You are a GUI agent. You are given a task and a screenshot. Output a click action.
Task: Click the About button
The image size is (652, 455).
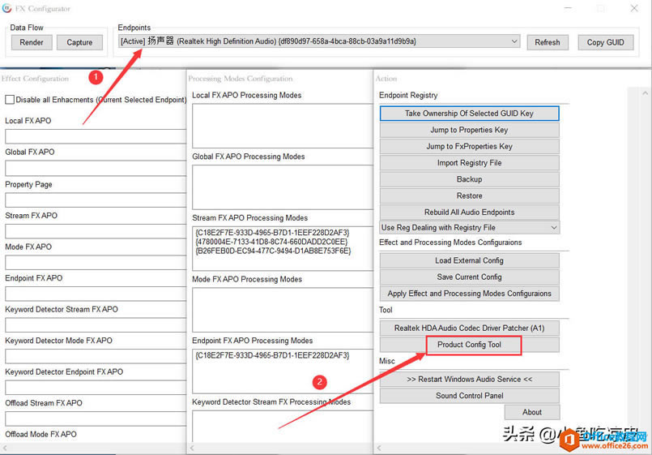[x=532, y=412]
